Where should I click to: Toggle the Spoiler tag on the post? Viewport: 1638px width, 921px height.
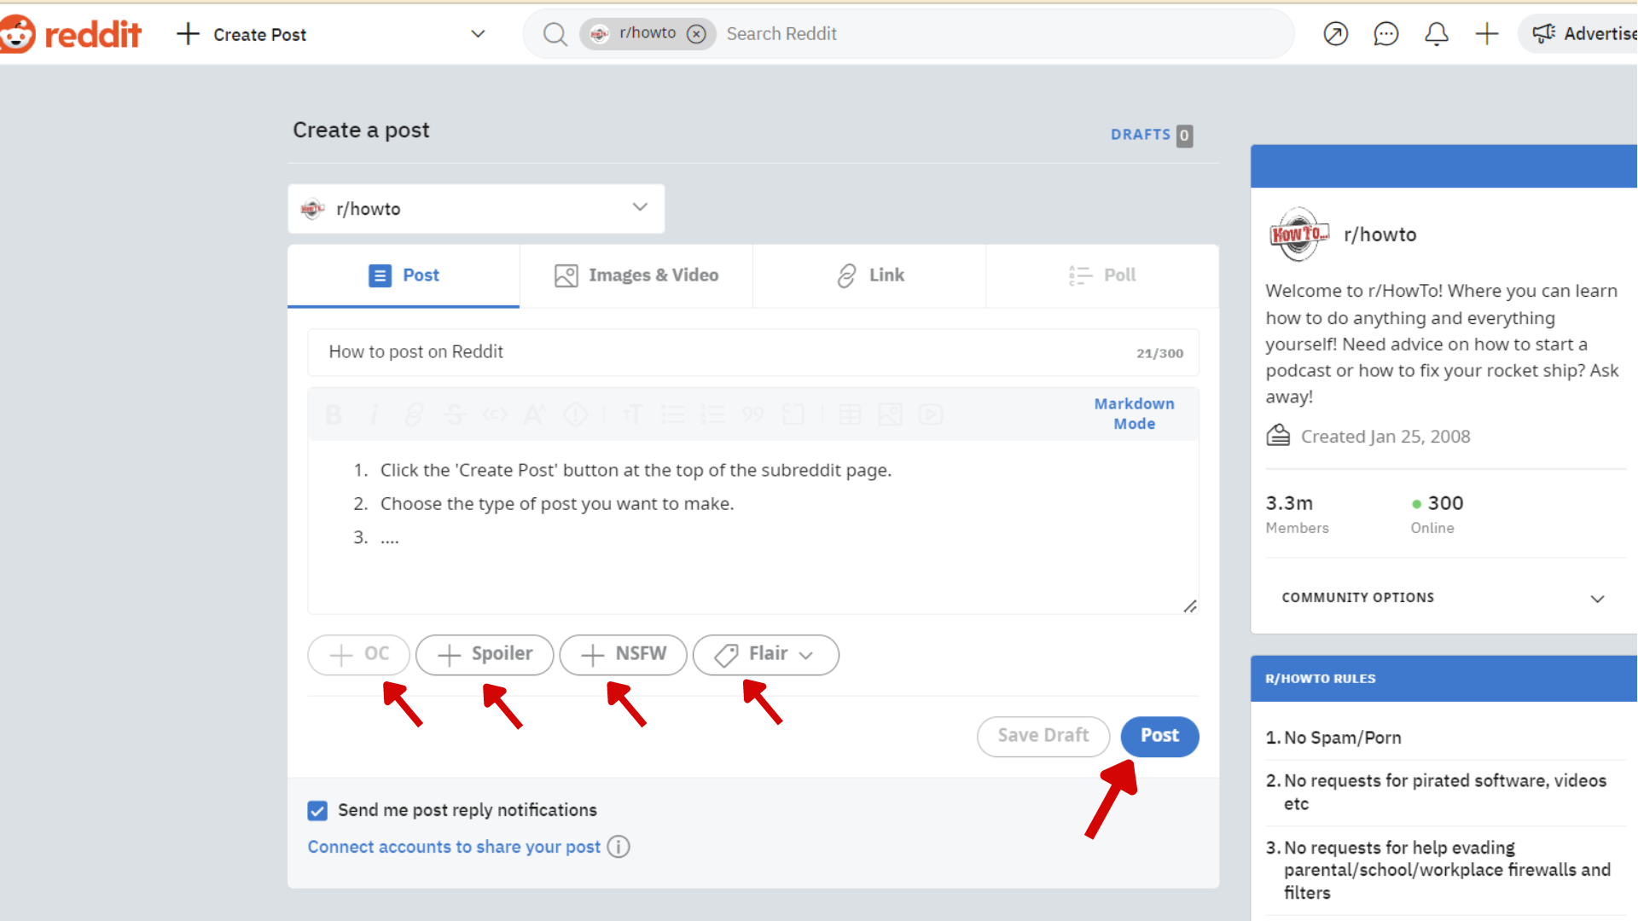click(x=484, y=654)
